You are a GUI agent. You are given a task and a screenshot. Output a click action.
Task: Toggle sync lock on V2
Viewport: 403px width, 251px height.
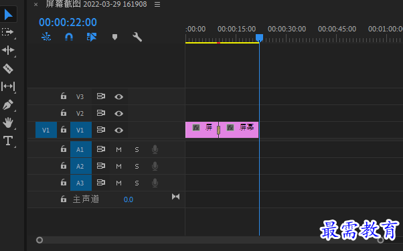coord(100,113)
